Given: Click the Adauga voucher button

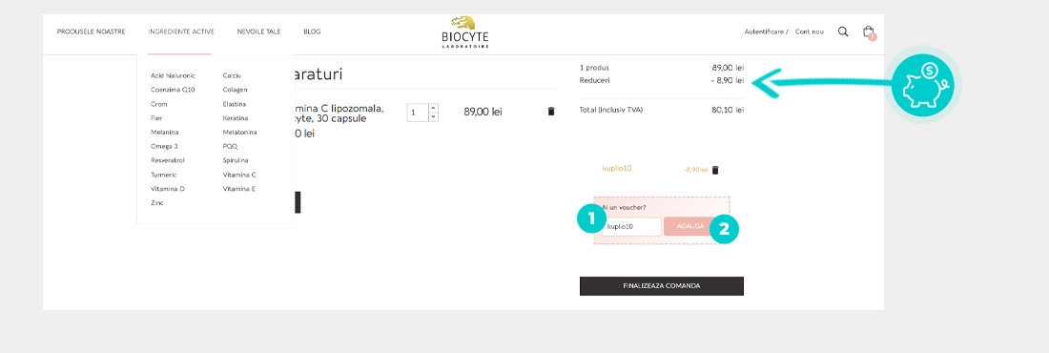Looking at the screenshot, I should (689, 226).
